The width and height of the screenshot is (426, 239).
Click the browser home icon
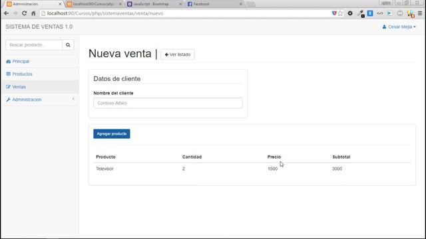(33, 13)
